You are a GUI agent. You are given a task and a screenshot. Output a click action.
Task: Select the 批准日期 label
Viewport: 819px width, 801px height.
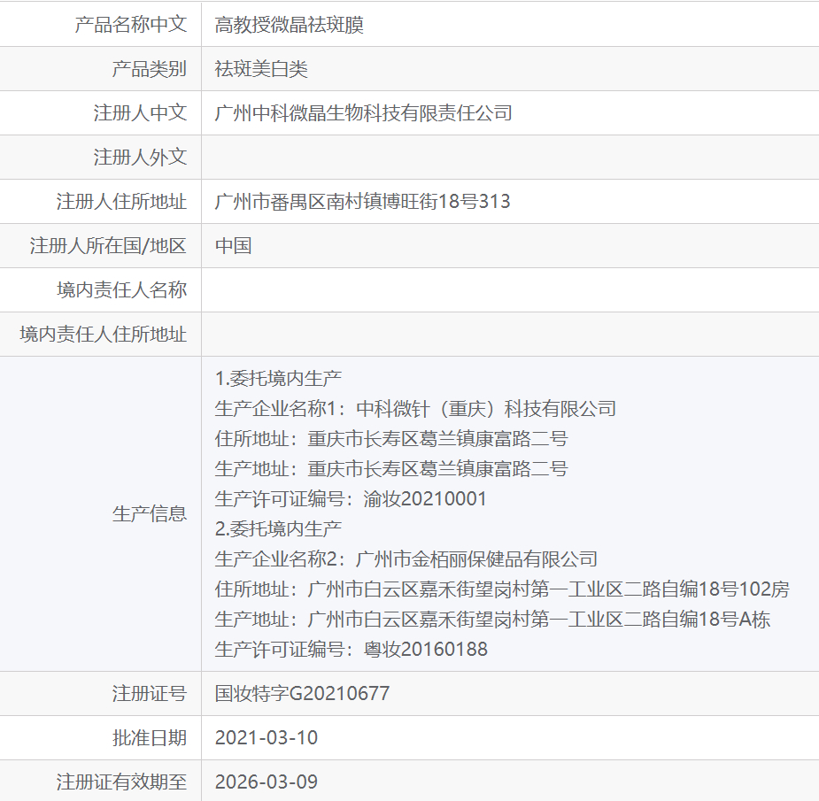[x=150, y=738]
